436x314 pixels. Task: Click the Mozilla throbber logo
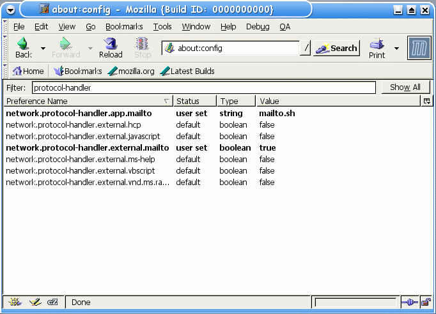pyautogui.click(x=419, y=48)
